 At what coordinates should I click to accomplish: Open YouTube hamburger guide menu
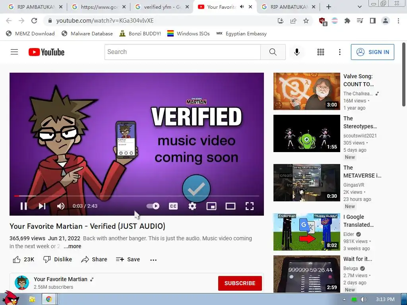point(14,52)
